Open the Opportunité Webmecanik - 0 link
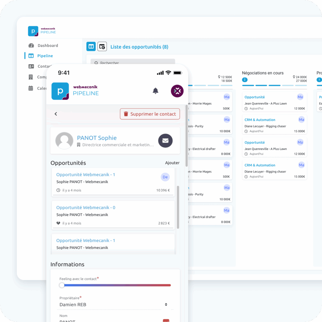 point(86,208)
